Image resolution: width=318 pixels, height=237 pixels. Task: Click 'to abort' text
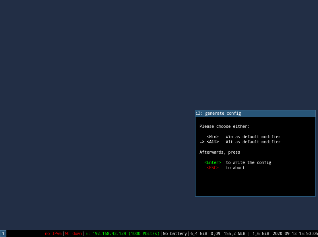(235, 168)
